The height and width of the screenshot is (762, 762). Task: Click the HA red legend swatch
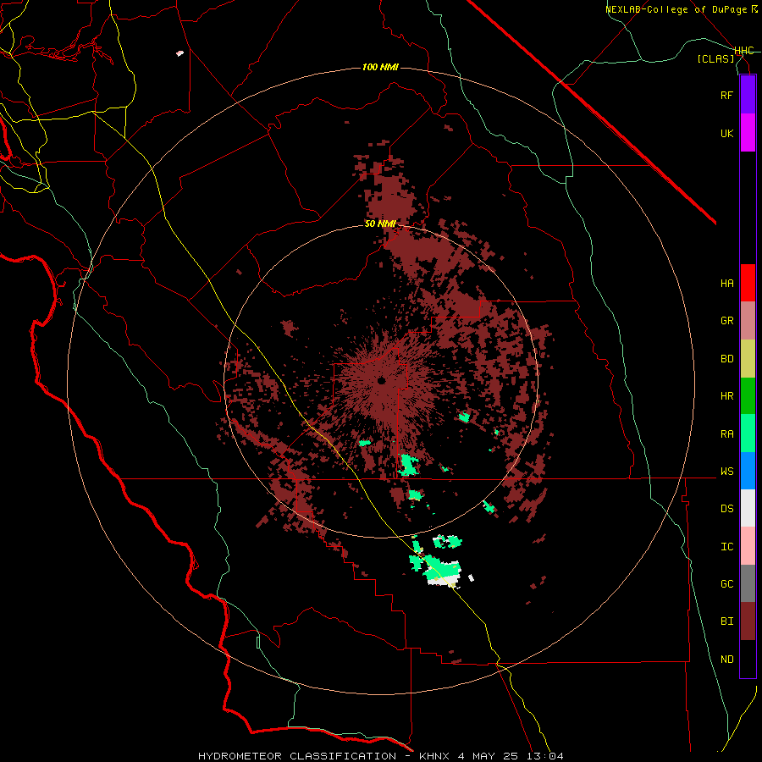748,283
